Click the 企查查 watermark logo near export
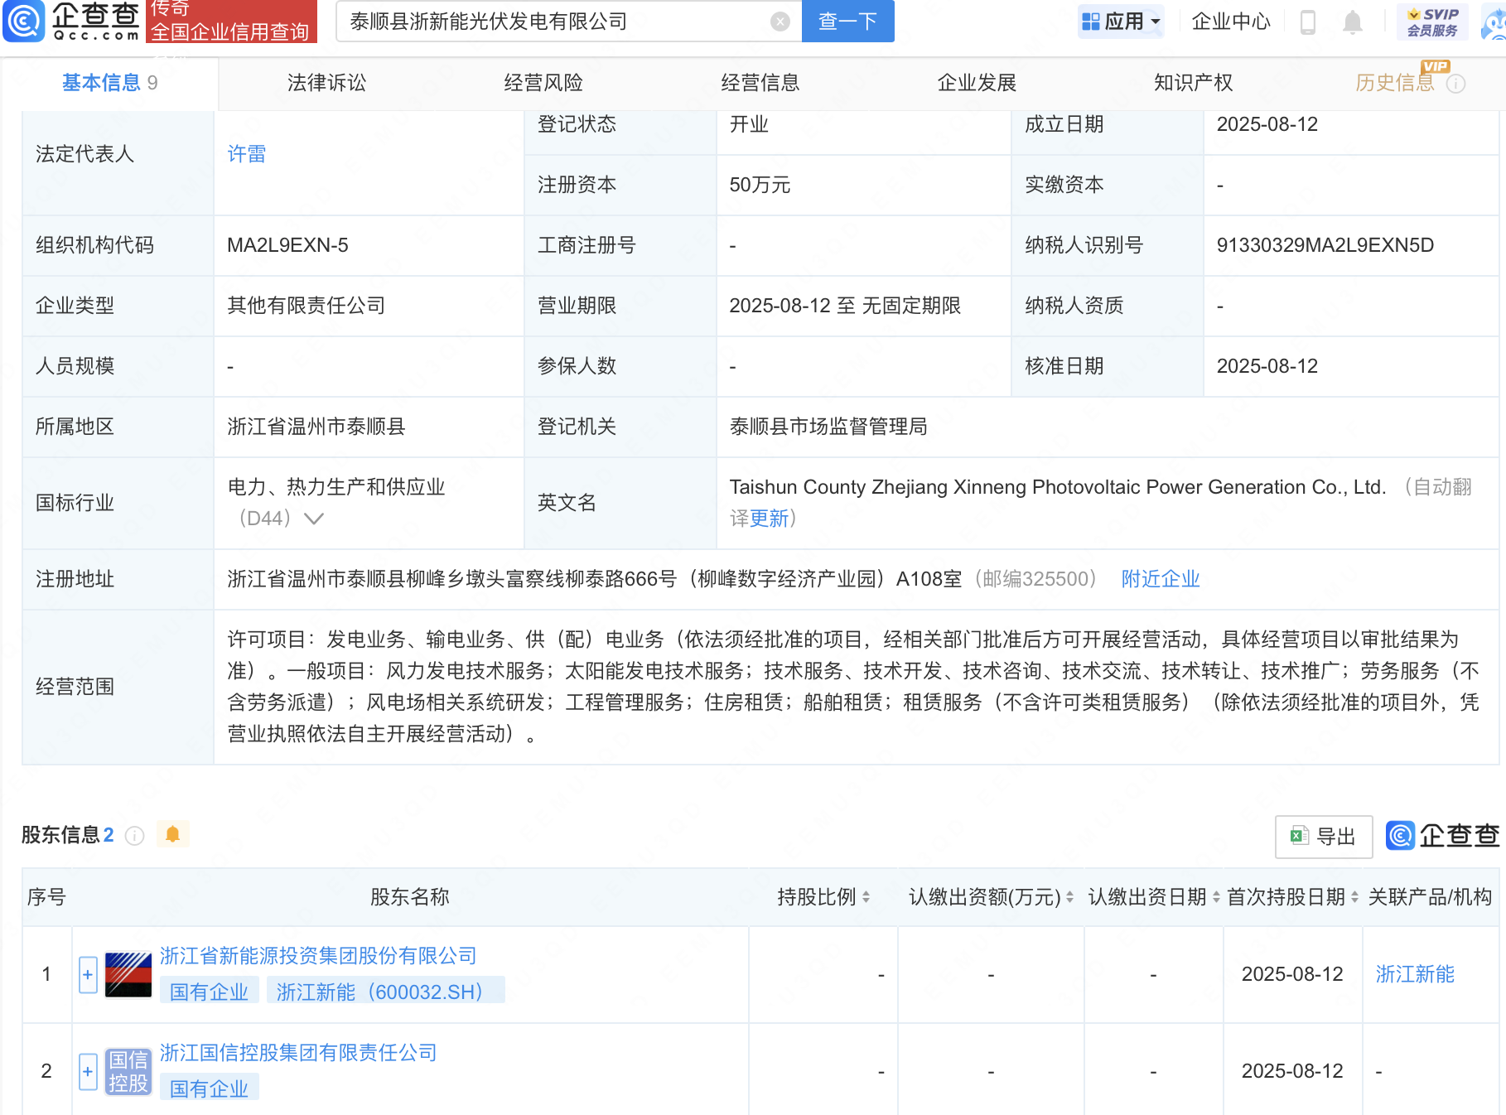 pos(1442,836)
